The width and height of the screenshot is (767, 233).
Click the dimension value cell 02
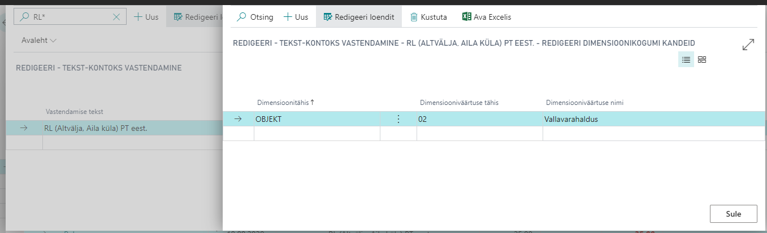pyautogui.click(x=479, y=119)
